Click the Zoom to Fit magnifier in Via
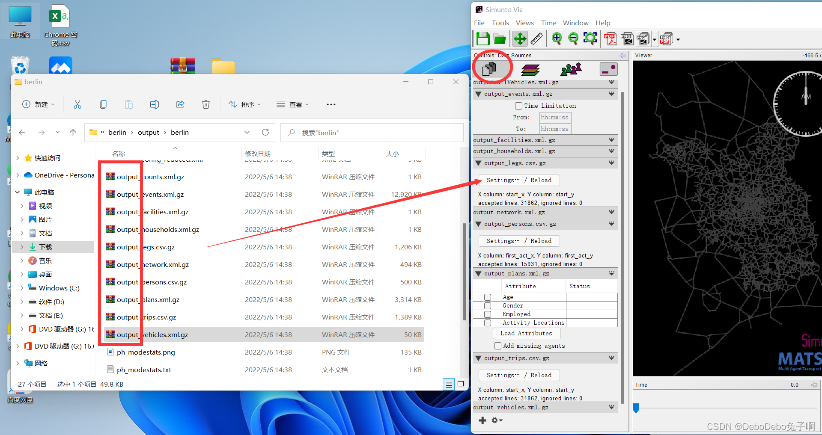This screenshot has width=822, height=435. point(590,38)
